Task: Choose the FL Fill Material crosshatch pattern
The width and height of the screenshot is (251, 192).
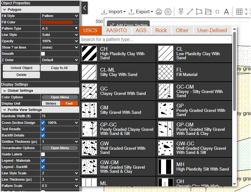Action: point(166,72)
